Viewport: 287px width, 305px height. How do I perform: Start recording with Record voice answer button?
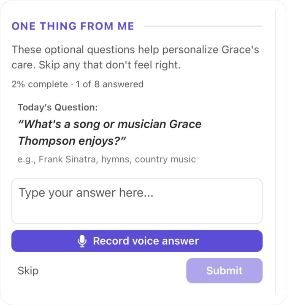[x=137, y=241]
